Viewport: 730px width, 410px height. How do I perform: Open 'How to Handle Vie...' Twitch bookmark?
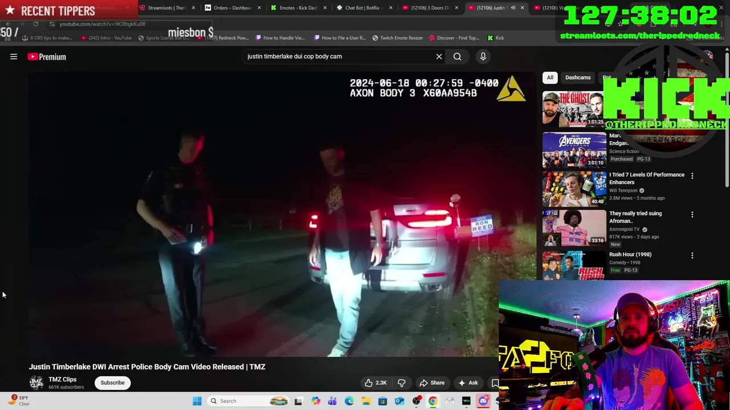[280, 38]
